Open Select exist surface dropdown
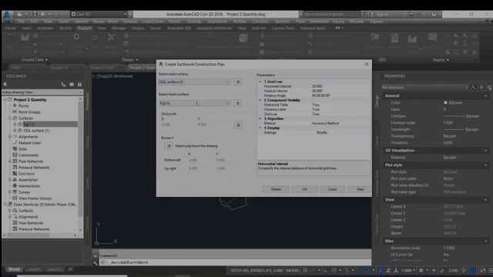This screenshot has width=493, height=277. coord(195,82)
